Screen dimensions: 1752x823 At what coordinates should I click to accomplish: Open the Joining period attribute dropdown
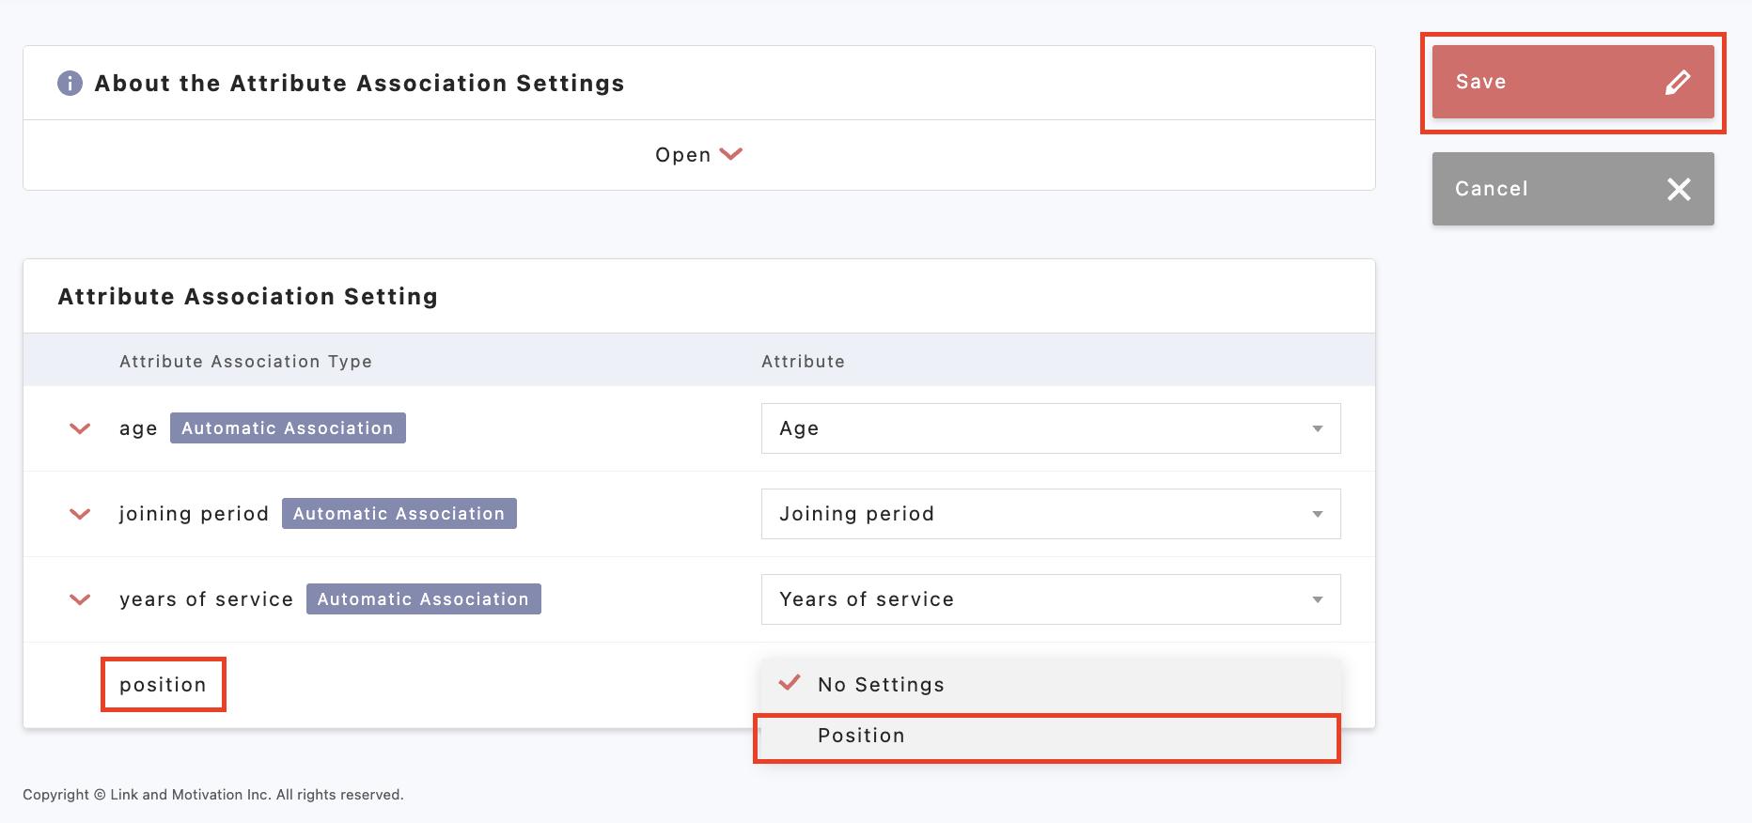[1050, 514]
